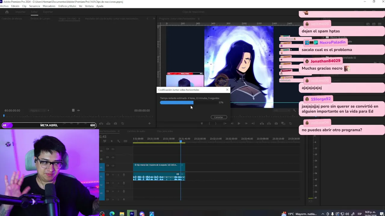Select the A1 audio waveform clip
Image resolution: width=385 pixels, height=216 pixels.
159,176
